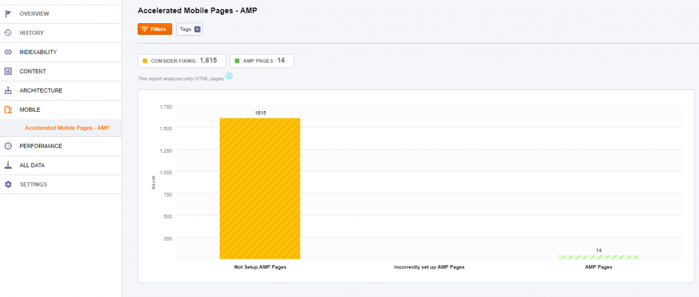
Task: Click the Incorrectly set up AMP Pages label
Action: [x=429, y=267]
